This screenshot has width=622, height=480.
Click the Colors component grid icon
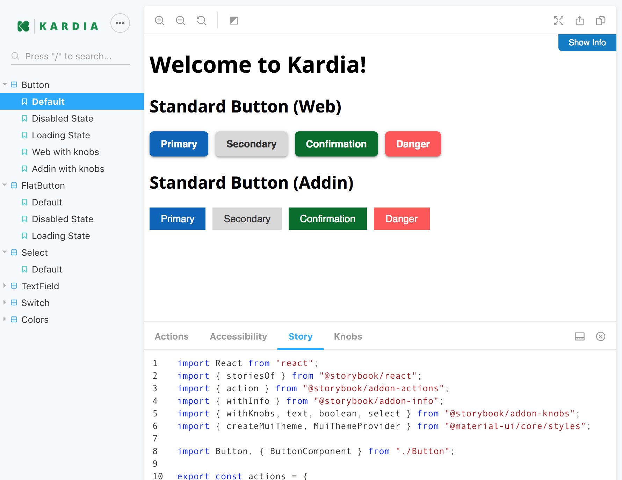point(14,319)
